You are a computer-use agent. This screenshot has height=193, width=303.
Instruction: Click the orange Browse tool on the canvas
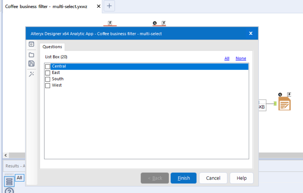[284, 104]
